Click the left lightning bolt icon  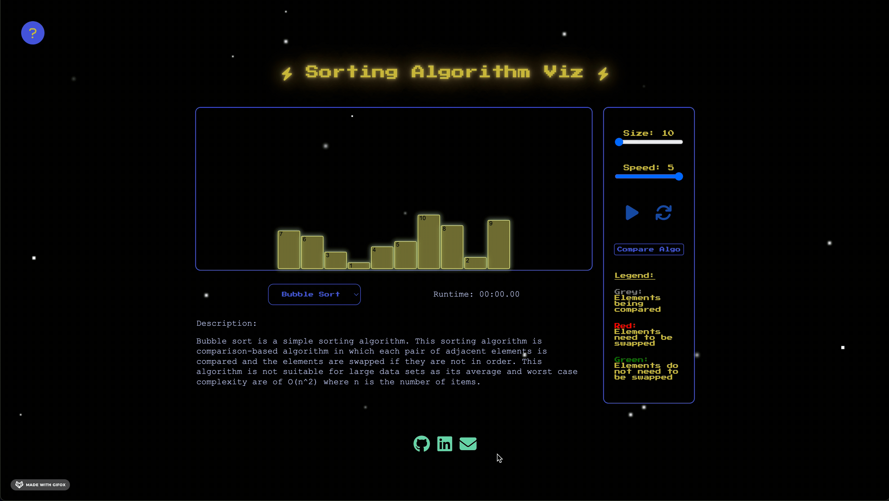287,74
